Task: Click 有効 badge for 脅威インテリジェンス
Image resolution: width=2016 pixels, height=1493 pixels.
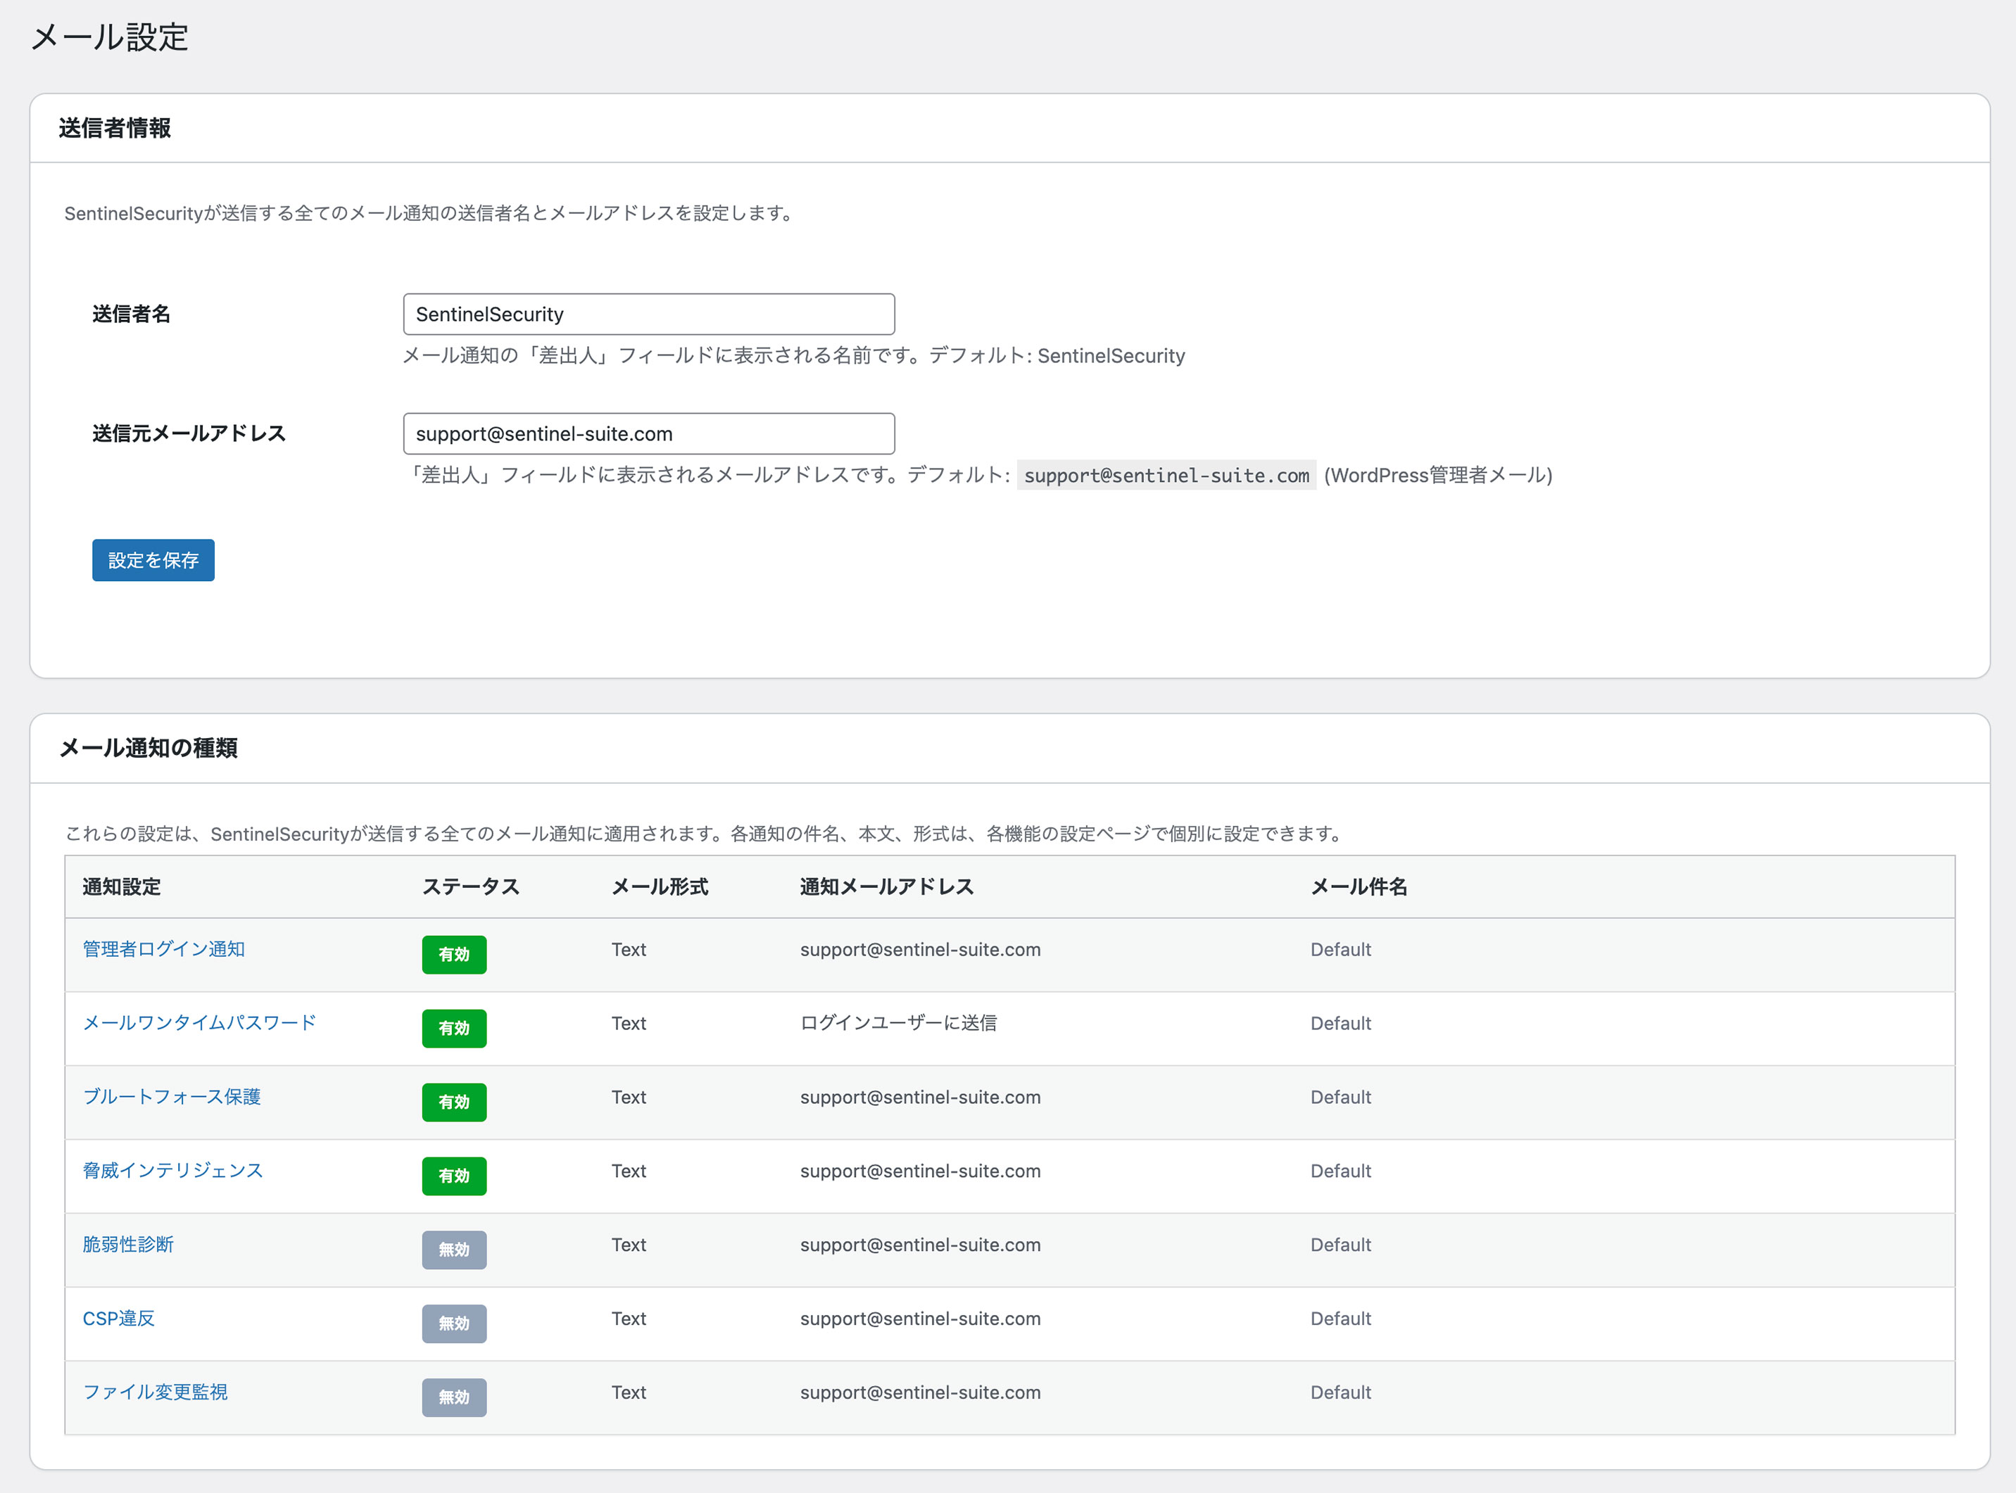Action: coord(454,1176)
